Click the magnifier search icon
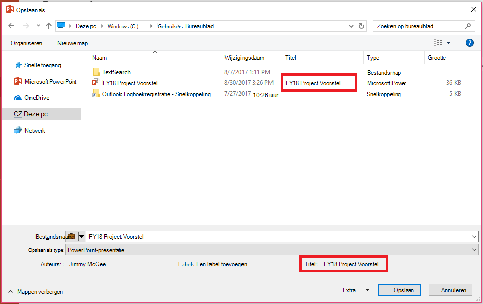 pos(468,26)
